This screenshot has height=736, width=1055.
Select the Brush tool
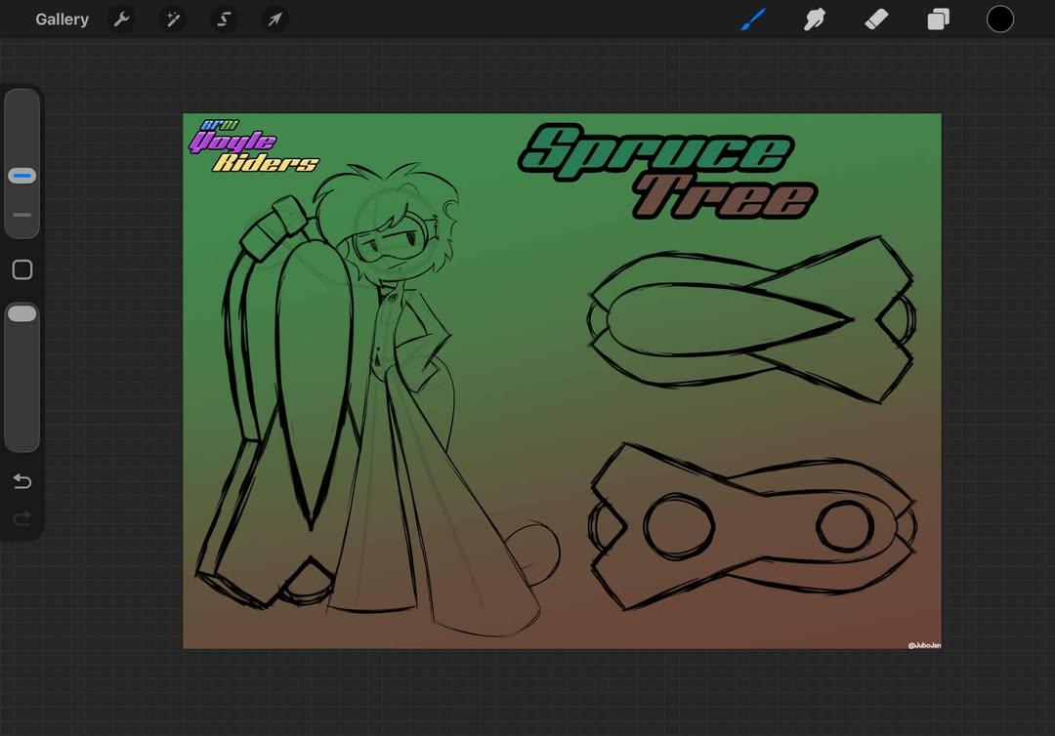(x=753, y=20)
